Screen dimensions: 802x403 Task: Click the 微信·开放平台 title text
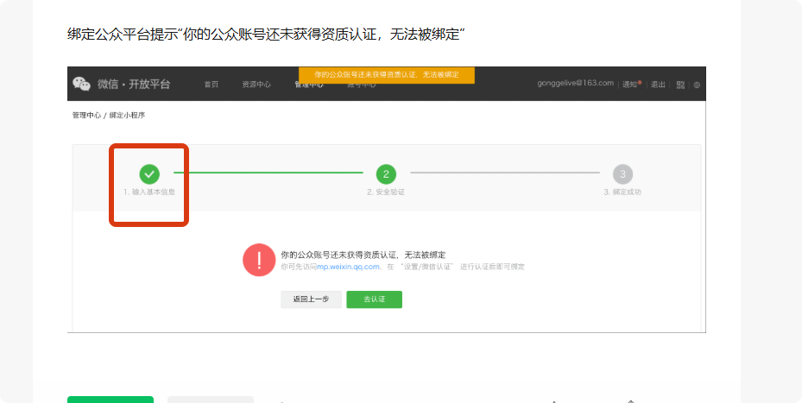(134, 85)
